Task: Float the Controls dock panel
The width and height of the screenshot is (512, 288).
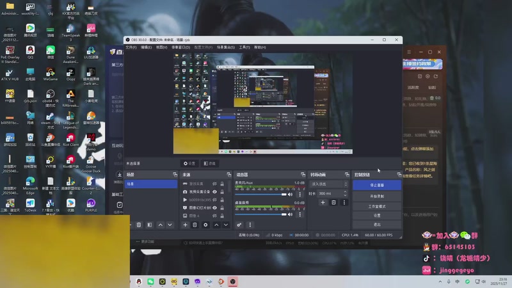Action: 399,175
